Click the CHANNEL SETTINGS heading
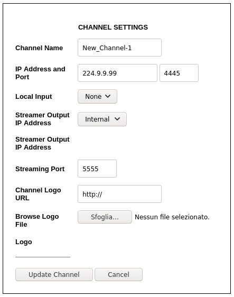 [x=113, y=27]
